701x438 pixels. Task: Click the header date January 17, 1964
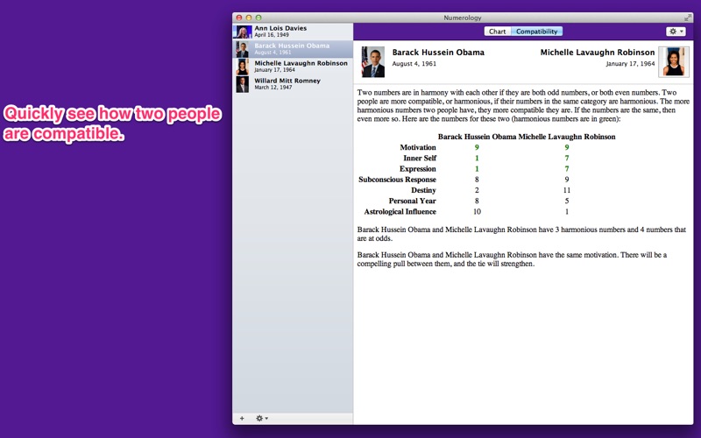(630, 63)
